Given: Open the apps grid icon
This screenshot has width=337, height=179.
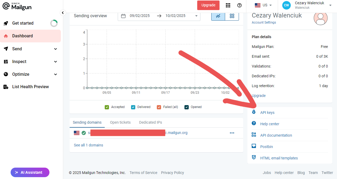Looking at the screenshot, I should click(x=228, y=5).
